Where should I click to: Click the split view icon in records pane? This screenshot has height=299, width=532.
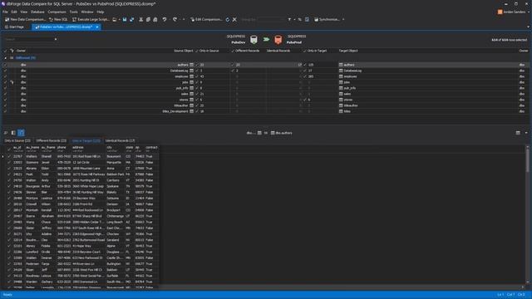click(13, 133)
